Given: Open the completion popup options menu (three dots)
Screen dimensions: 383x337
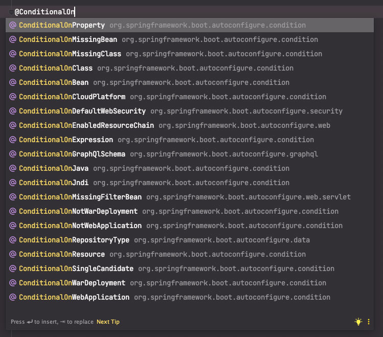Looking at the screenshot, I should tap(369, 322).
